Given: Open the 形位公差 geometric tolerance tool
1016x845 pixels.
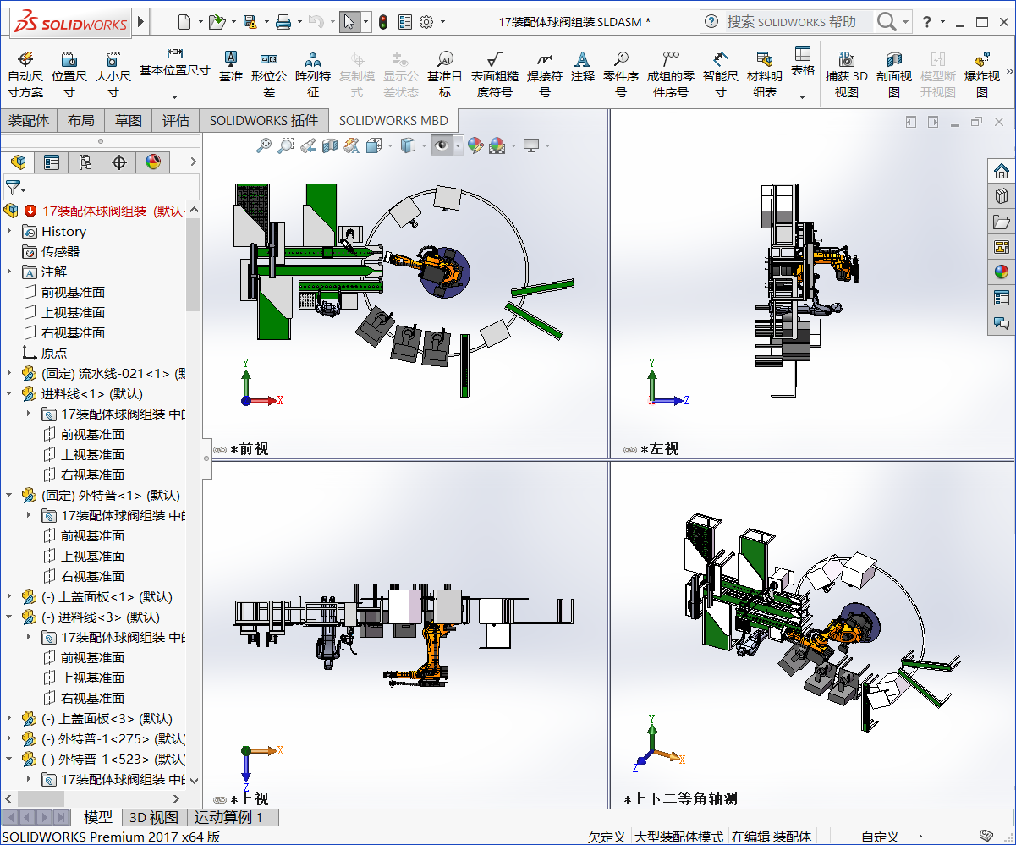Looking at the screenshot, I should (x=269, y=74).
